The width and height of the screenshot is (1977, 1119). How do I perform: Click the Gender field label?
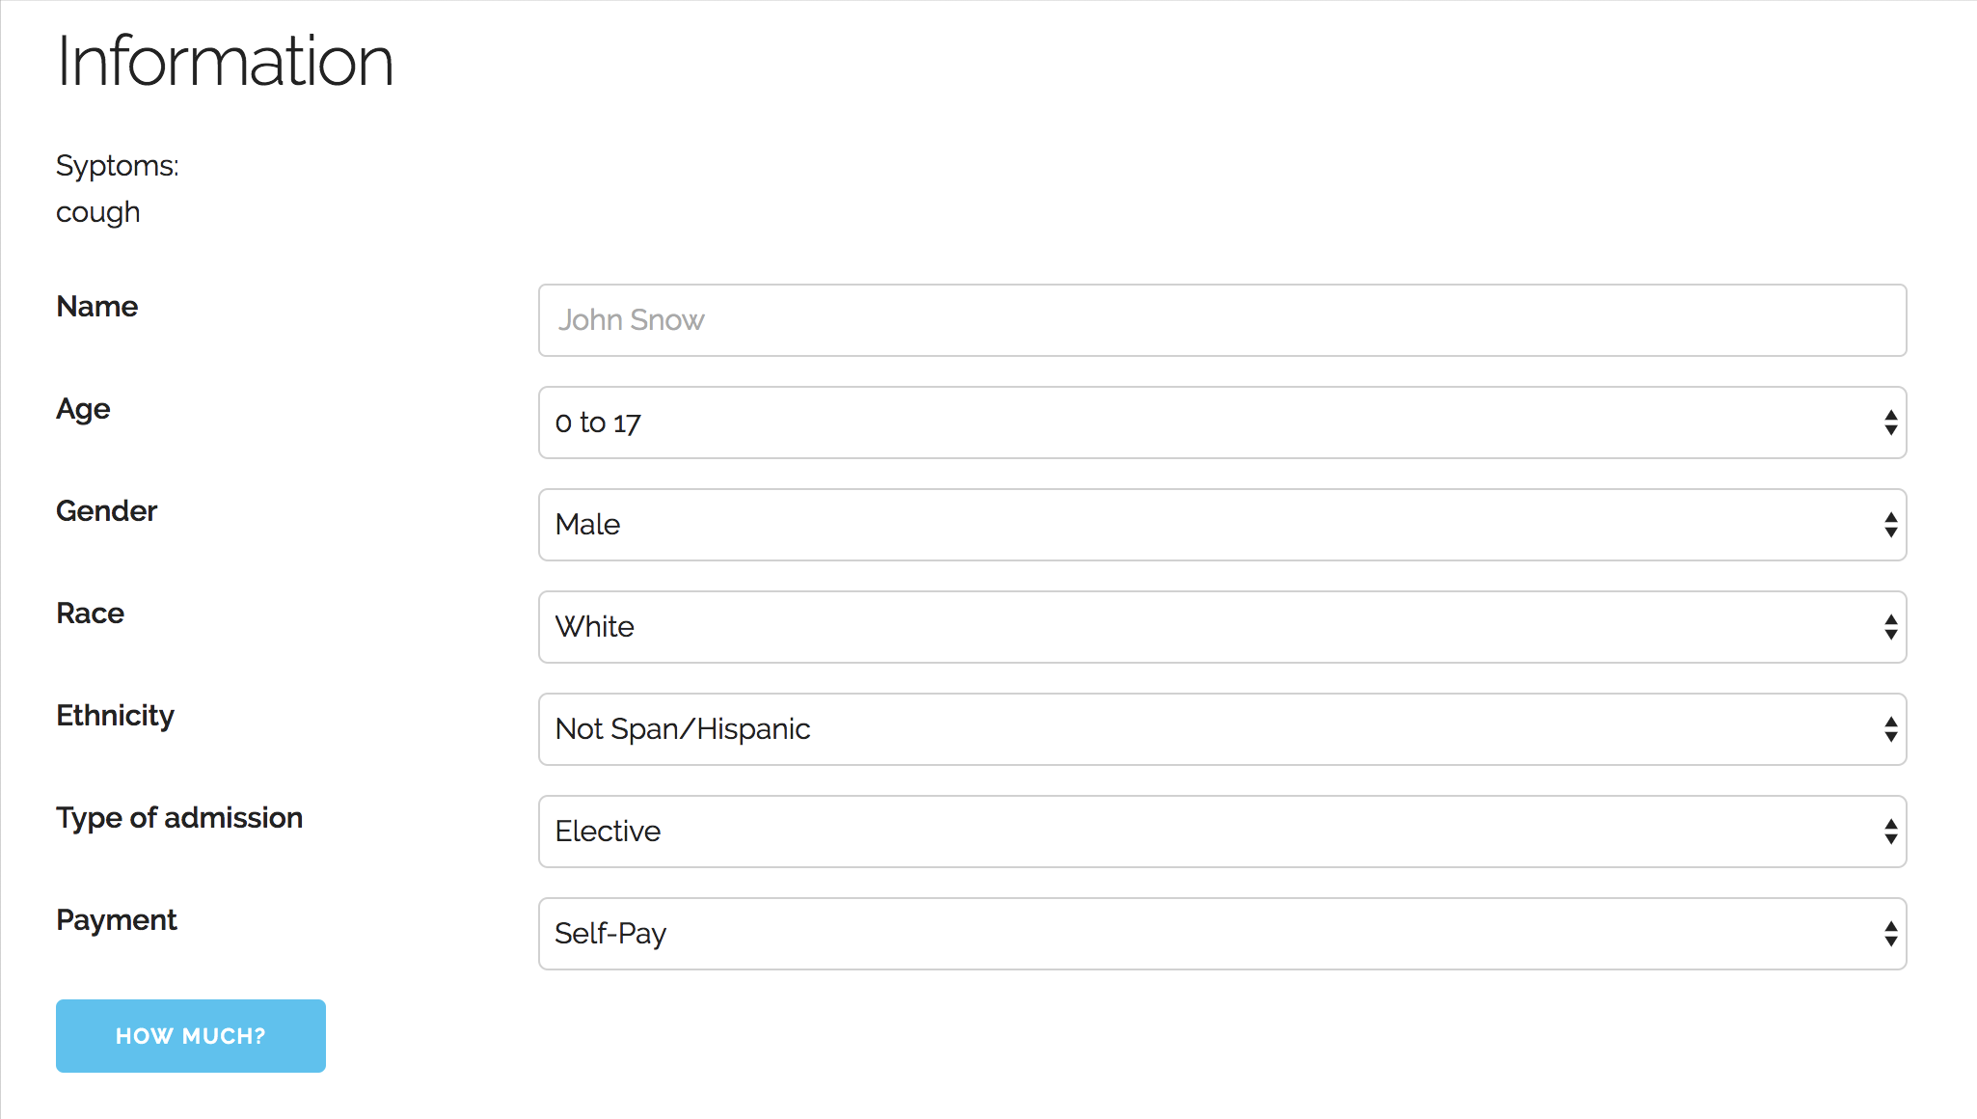coord(106,511)
